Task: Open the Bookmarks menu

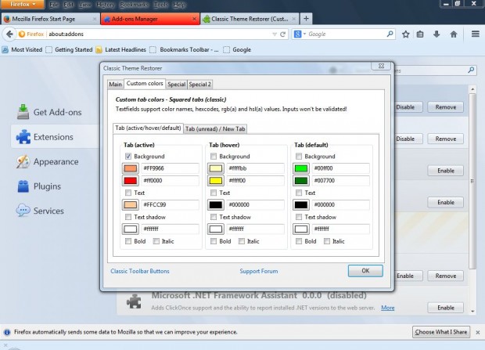Action: click(x=135, y=5)
